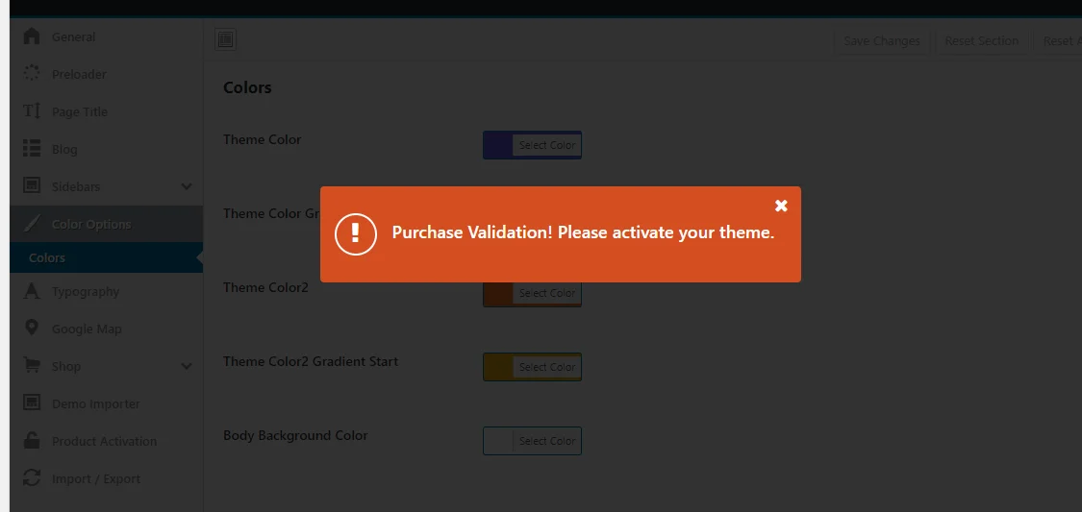Image resolution: width=1082 pixels, height=512 pixels.
Task: Open the Blog settings section
Action: tap(106, 149)
